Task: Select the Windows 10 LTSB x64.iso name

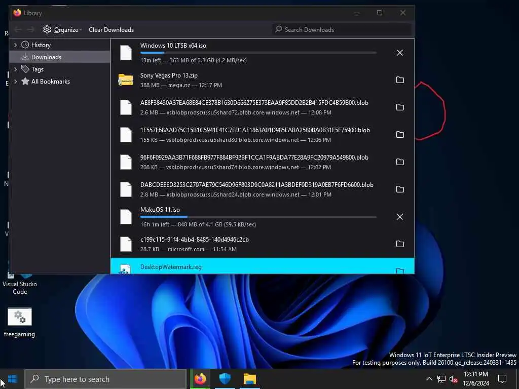Action: tap(173, 46)
